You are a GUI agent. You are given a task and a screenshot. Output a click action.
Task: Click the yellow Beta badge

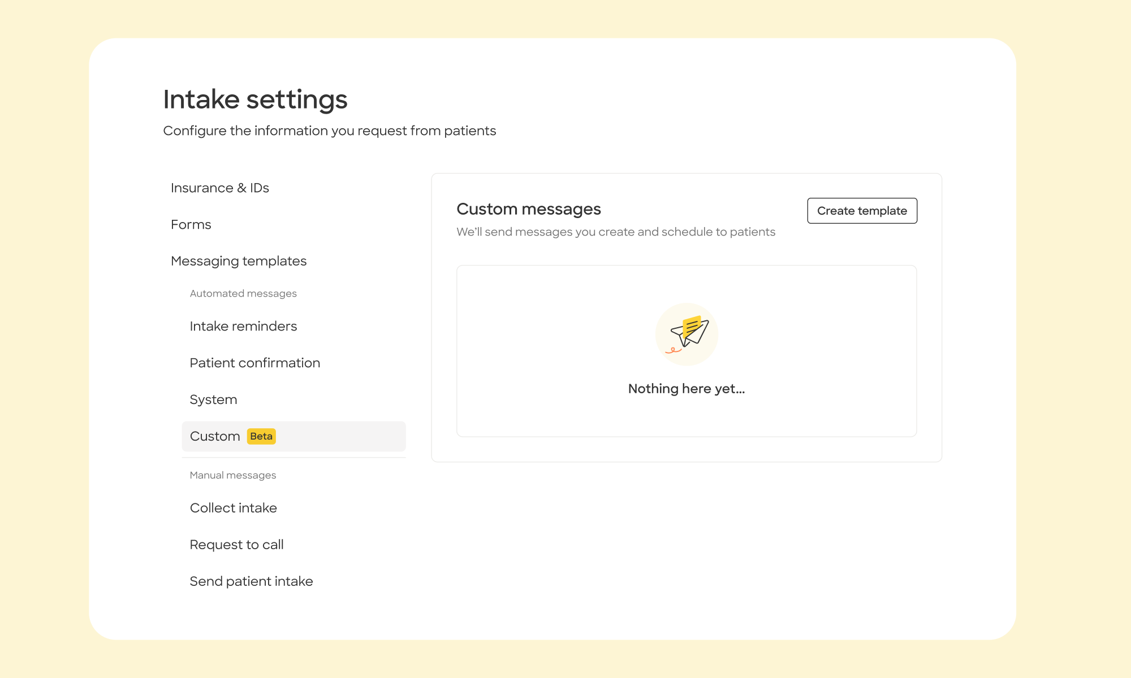click(x=261, y=436)
